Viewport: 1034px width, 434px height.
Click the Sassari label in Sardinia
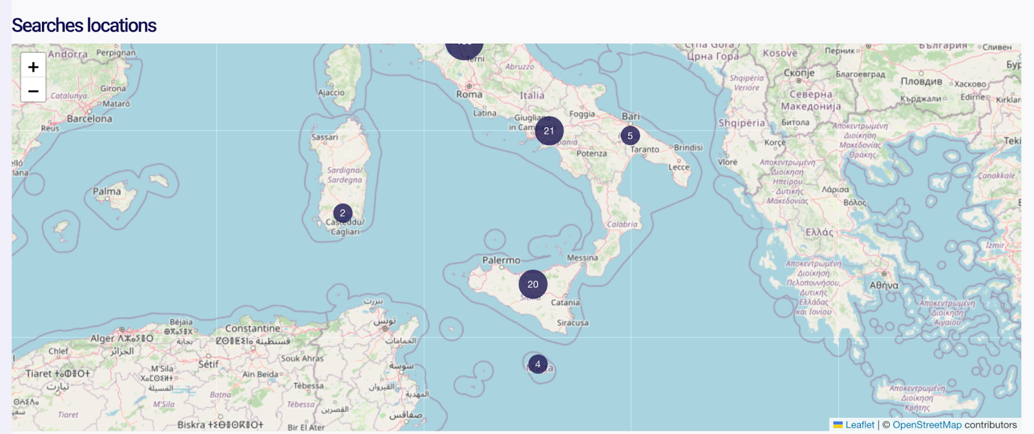324,137
